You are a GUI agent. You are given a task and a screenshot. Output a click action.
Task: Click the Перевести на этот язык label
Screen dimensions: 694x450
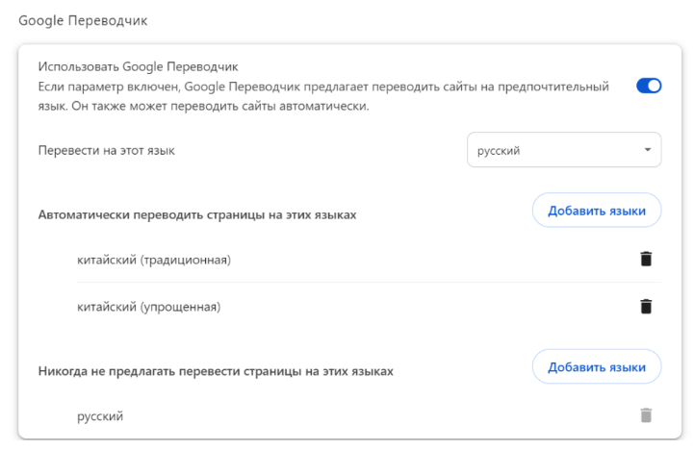tap(106, 150)
